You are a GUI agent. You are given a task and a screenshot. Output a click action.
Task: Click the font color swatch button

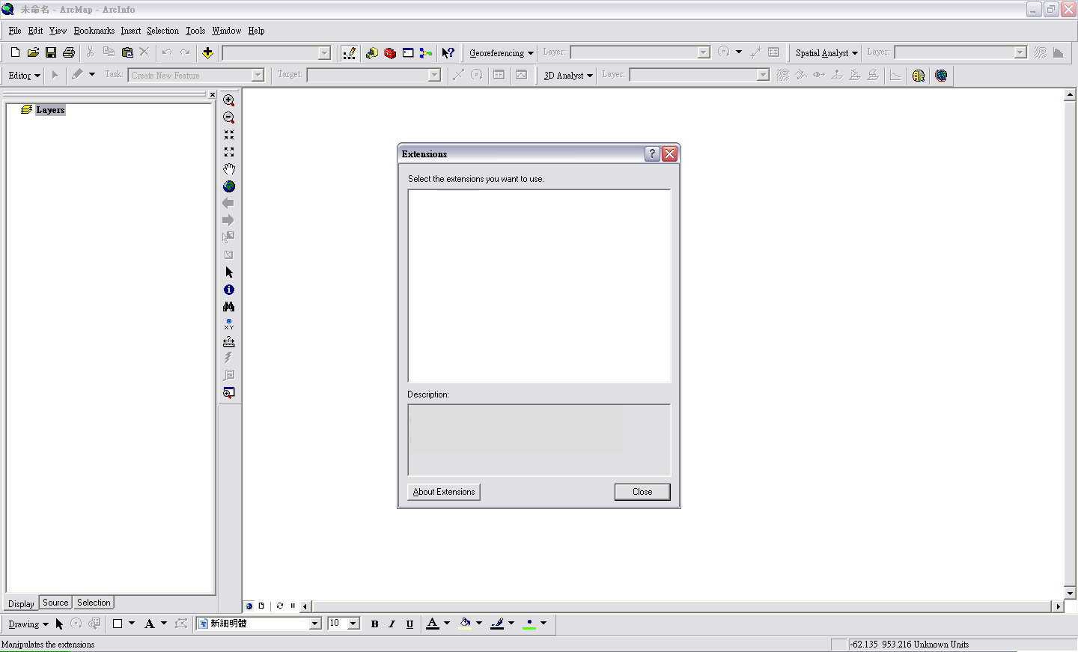433,624
